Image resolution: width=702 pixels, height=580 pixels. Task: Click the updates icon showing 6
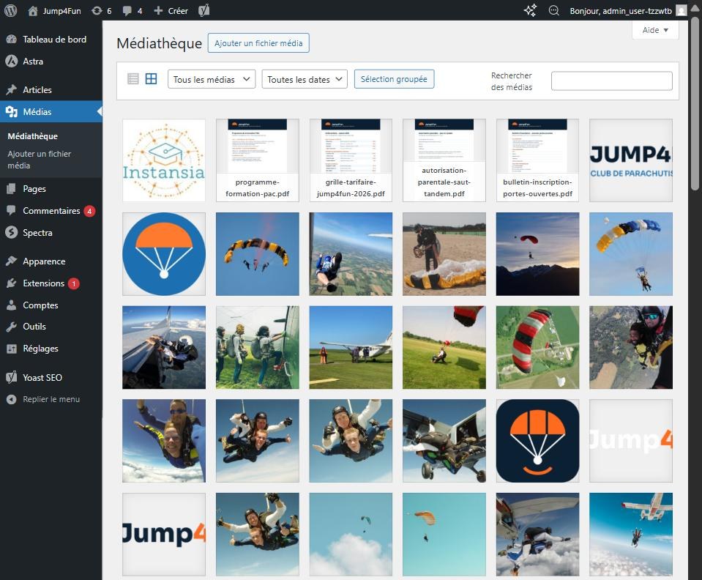click(x=97, y=11)
